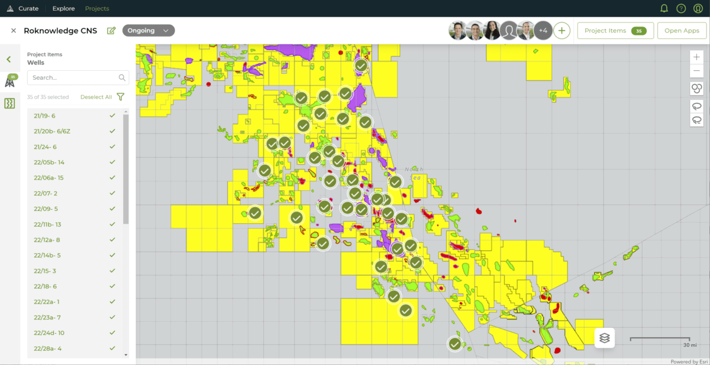
Task: Click the Open Apps button
Action: (682, 31)
